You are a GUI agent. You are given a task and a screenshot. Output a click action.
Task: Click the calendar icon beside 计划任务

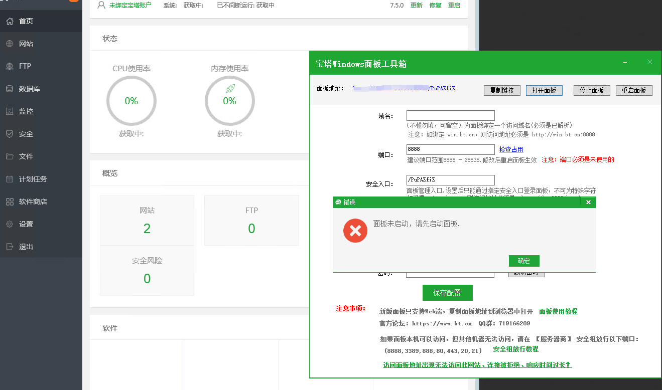(x=10, y=179)
